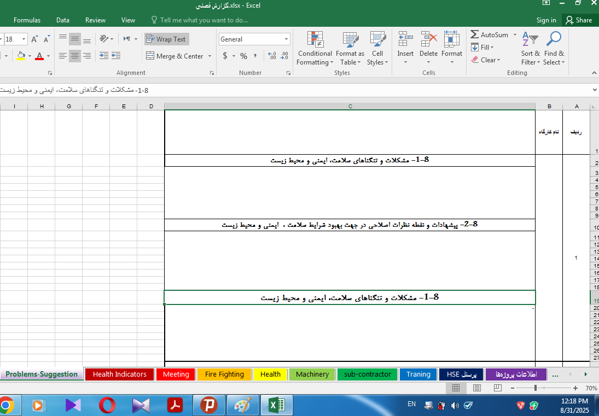Expand the General number format dropdown
The width and height of the screenshot is (599, 416).
click(286, 39)
